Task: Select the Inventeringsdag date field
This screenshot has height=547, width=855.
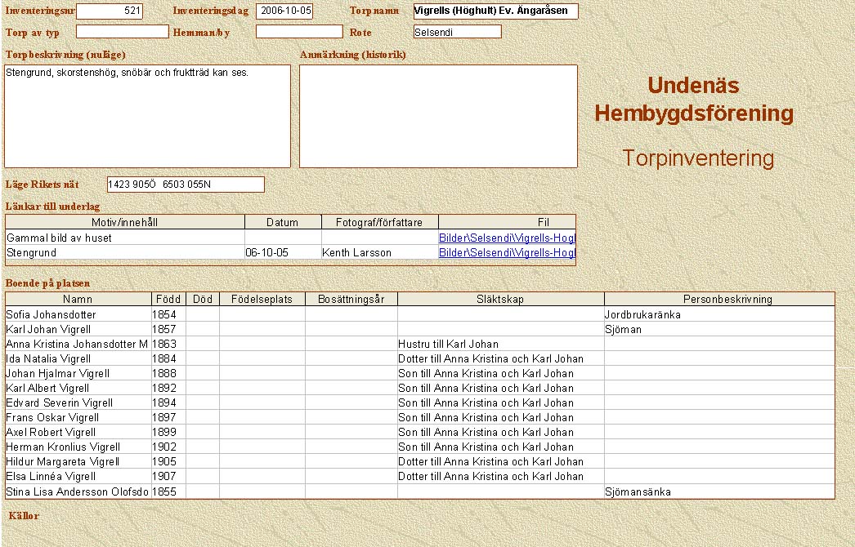Action: pos(284,11)
